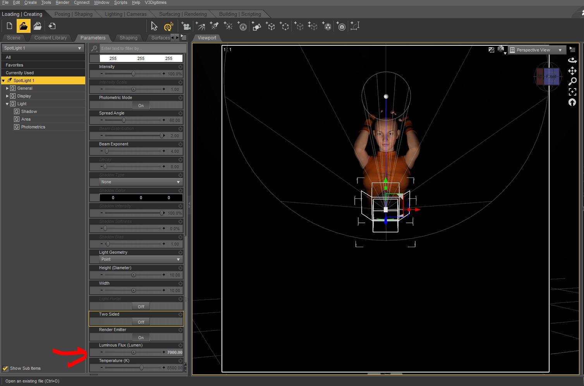Create a new spotlight from toolbar
This screenshot has width=584, height=386.
[214, 26]
